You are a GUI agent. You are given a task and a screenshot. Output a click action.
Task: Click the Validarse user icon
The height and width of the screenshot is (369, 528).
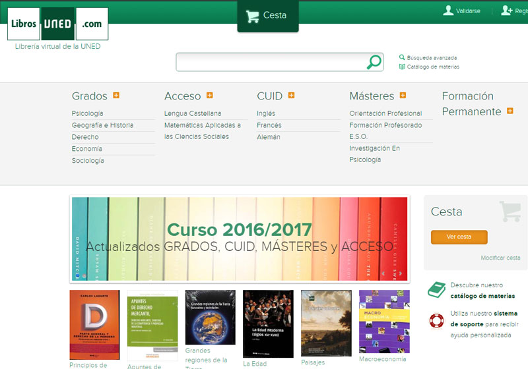click(x=449, y=11)
